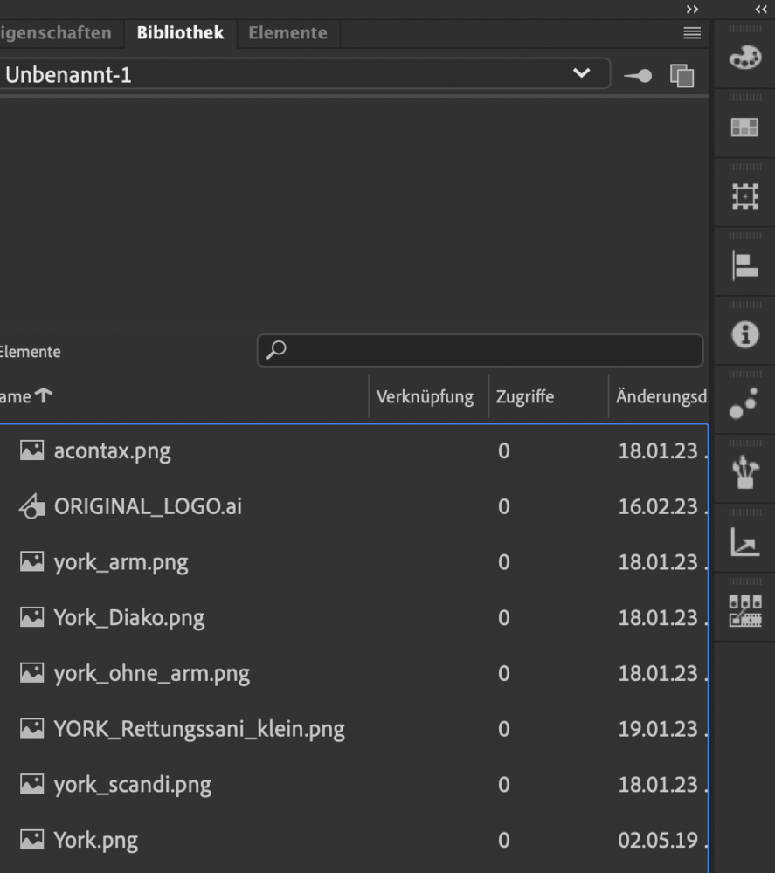This screenshot has width=775, height=873.
Task: Click the new library panel icon
Action: pos(682,76)
